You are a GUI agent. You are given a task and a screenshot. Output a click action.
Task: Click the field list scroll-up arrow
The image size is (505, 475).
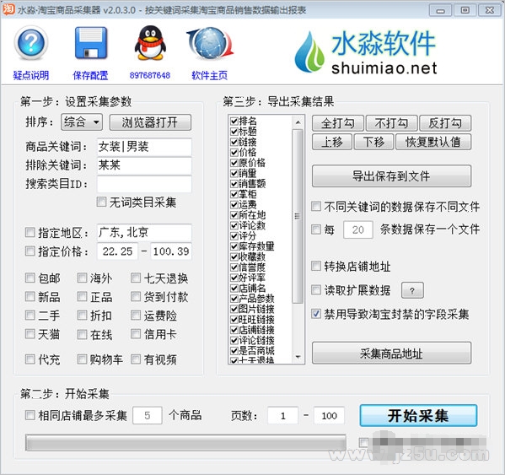(298, 122)
